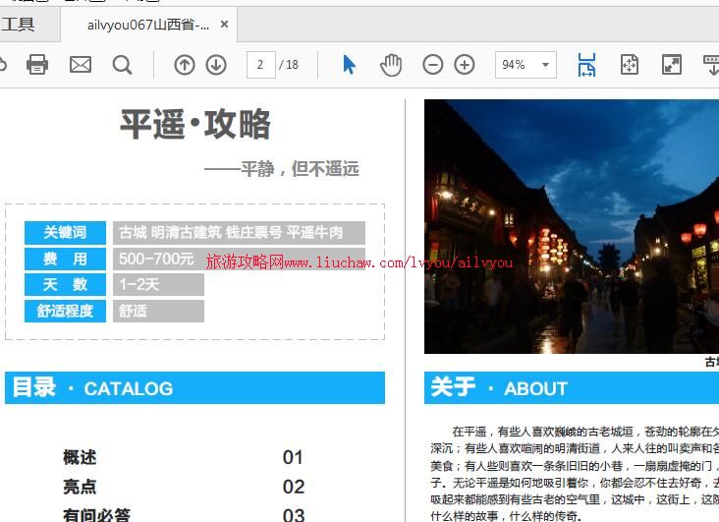Click the page number input field
Image resolution: width=719 pixels, height=522 pixels.
tap(260, 65)
